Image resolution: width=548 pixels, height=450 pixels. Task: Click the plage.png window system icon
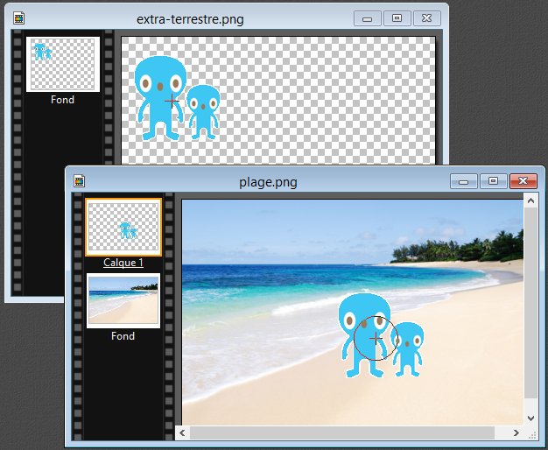[80, 181]
